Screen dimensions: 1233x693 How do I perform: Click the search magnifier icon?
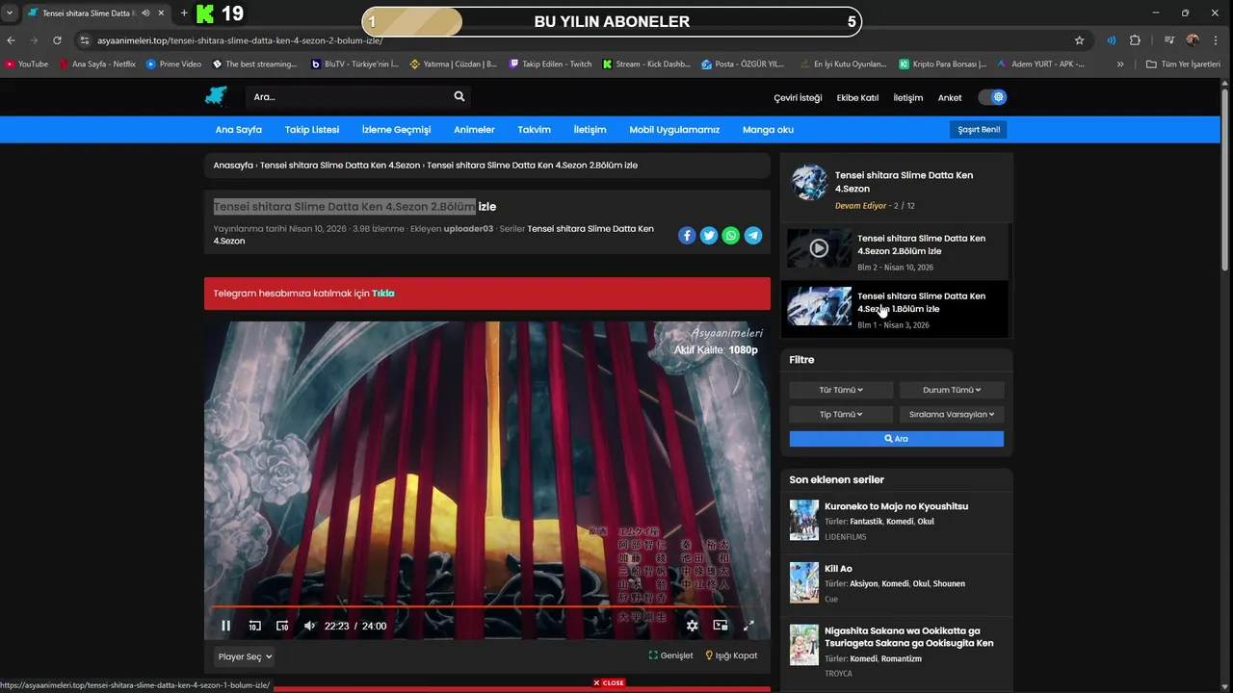coord(459,96)
